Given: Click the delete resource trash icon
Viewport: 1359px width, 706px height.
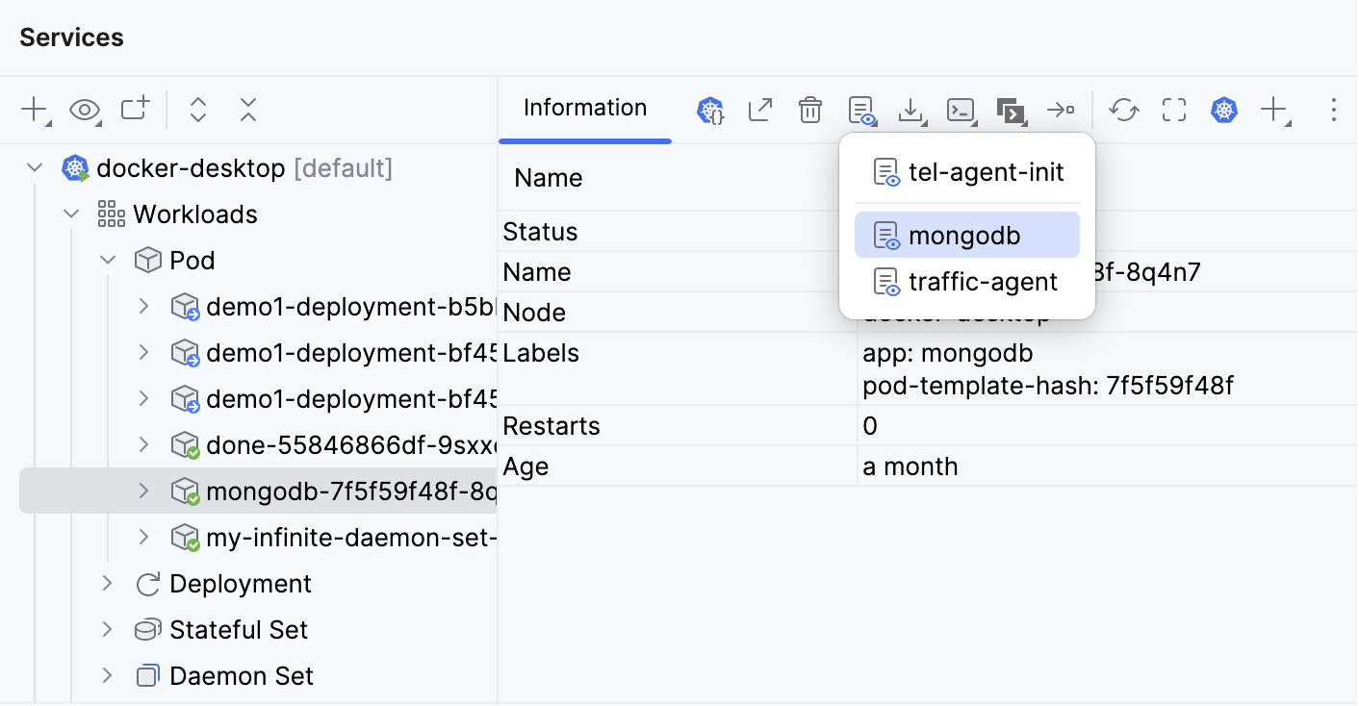Looking at the screenshot, I should (x=809, y=110).
